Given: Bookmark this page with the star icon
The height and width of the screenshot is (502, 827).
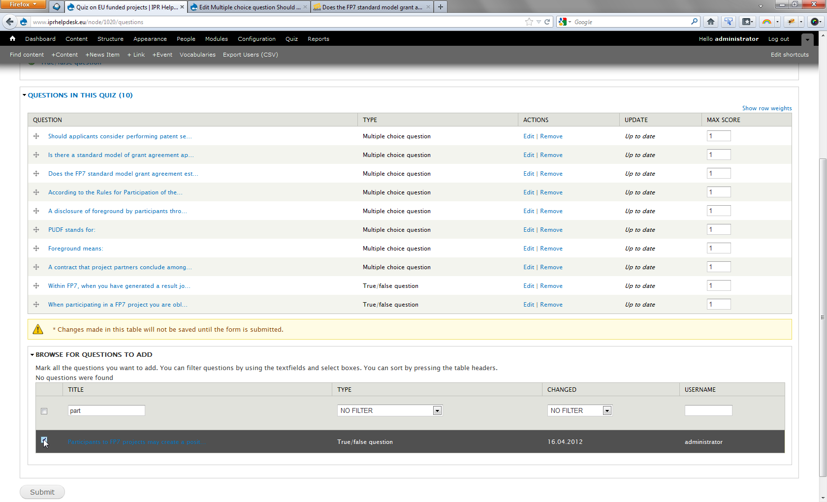Looking at the screenshot, I should click(529, 22).
